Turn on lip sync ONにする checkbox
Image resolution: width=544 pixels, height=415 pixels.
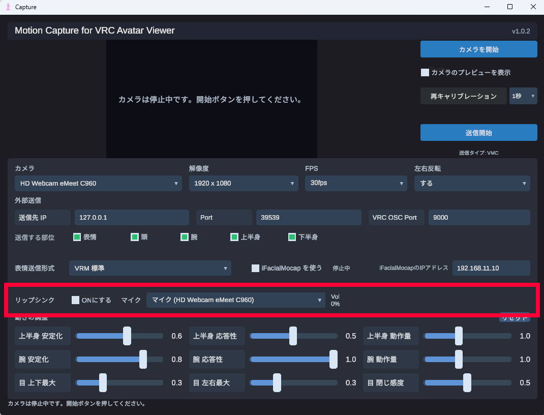pyautogui.click(x=75, y=300)
